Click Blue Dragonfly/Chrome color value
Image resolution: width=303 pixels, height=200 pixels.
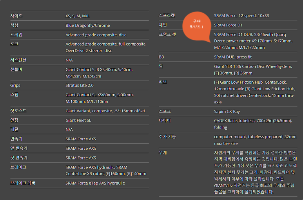click(87, 26)
